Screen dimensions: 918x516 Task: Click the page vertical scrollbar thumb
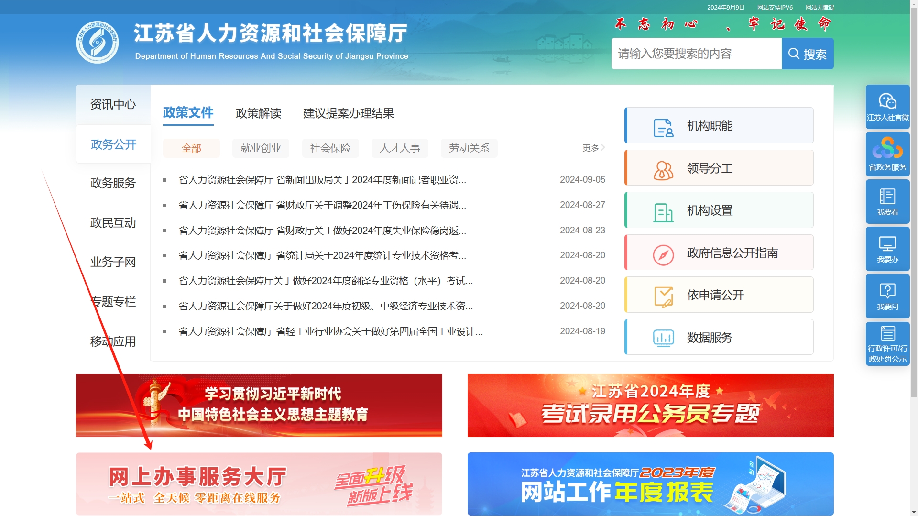[x=914, y=202]
